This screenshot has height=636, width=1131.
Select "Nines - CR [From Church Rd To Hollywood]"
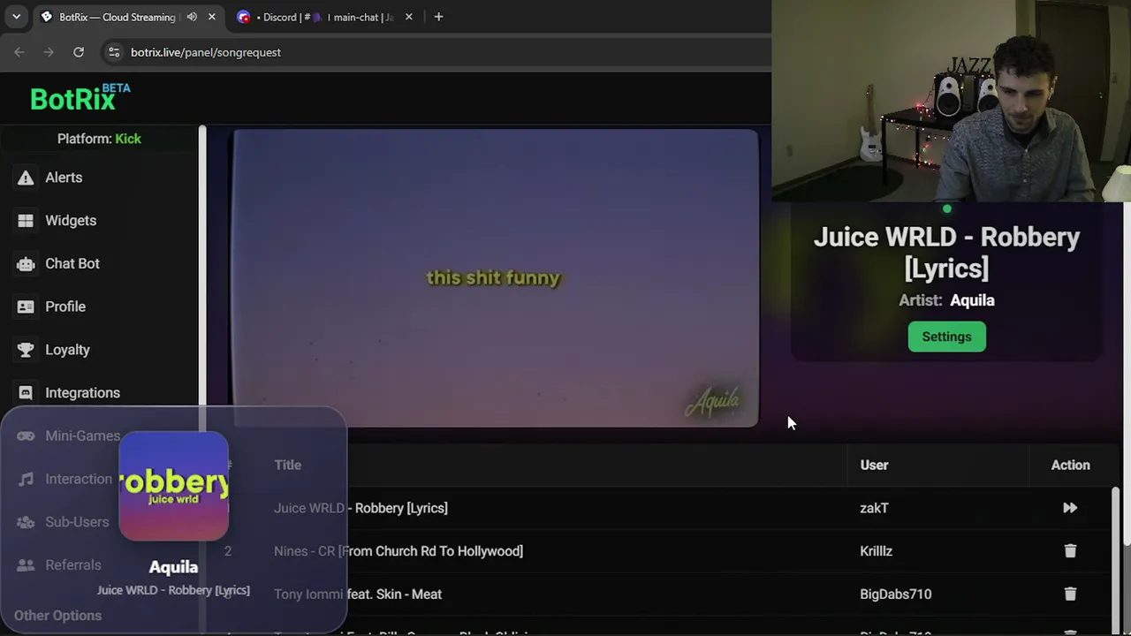(x=399, y=551)
